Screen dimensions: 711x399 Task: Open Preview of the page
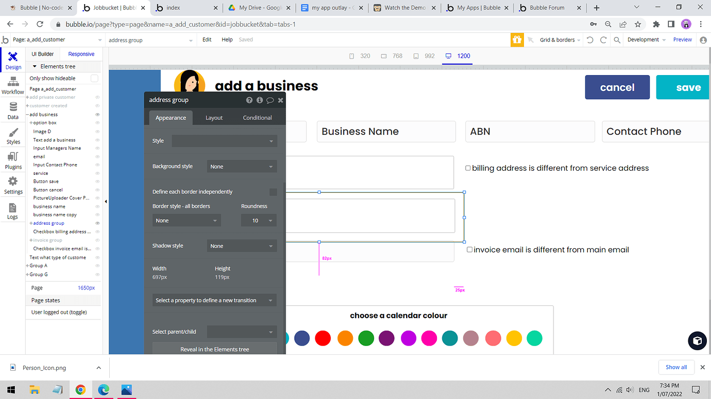point(682,40)
